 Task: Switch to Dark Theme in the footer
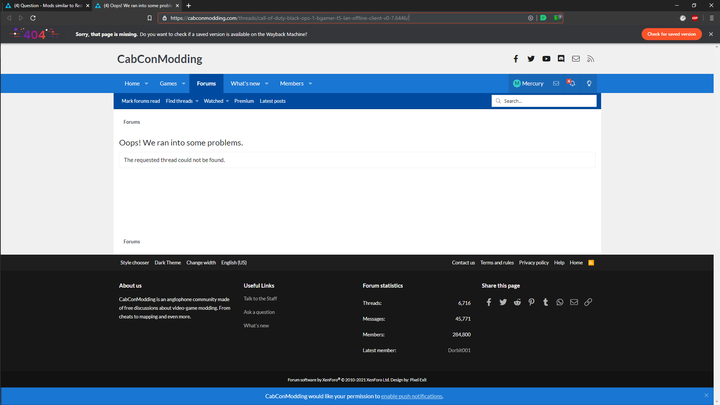[168, 262]
